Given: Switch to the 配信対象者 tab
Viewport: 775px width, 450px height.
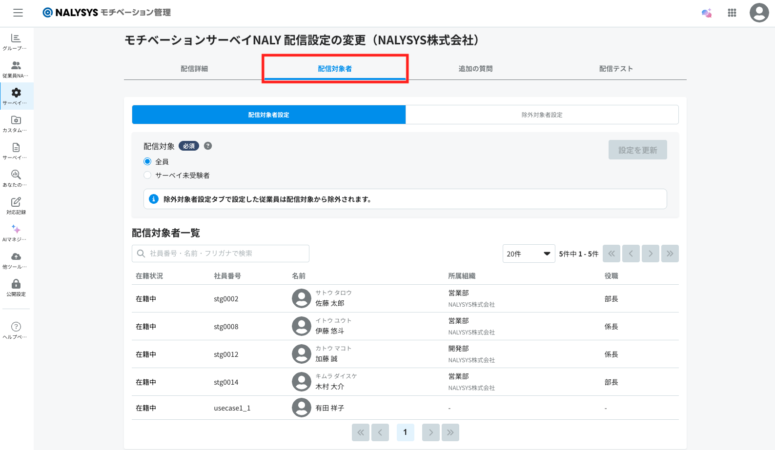Looking at the screenshot, I should pos(335,69).
